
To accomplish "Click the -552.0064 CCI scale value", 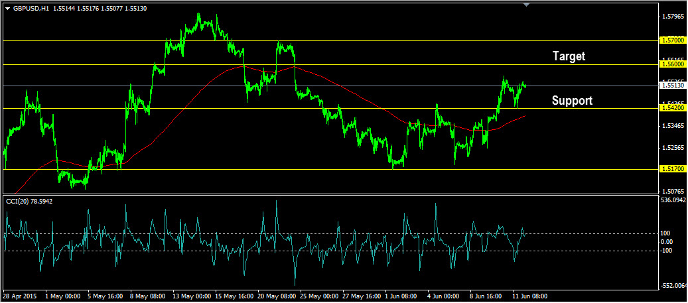I will pyautogui.click(x=673, y=286).
